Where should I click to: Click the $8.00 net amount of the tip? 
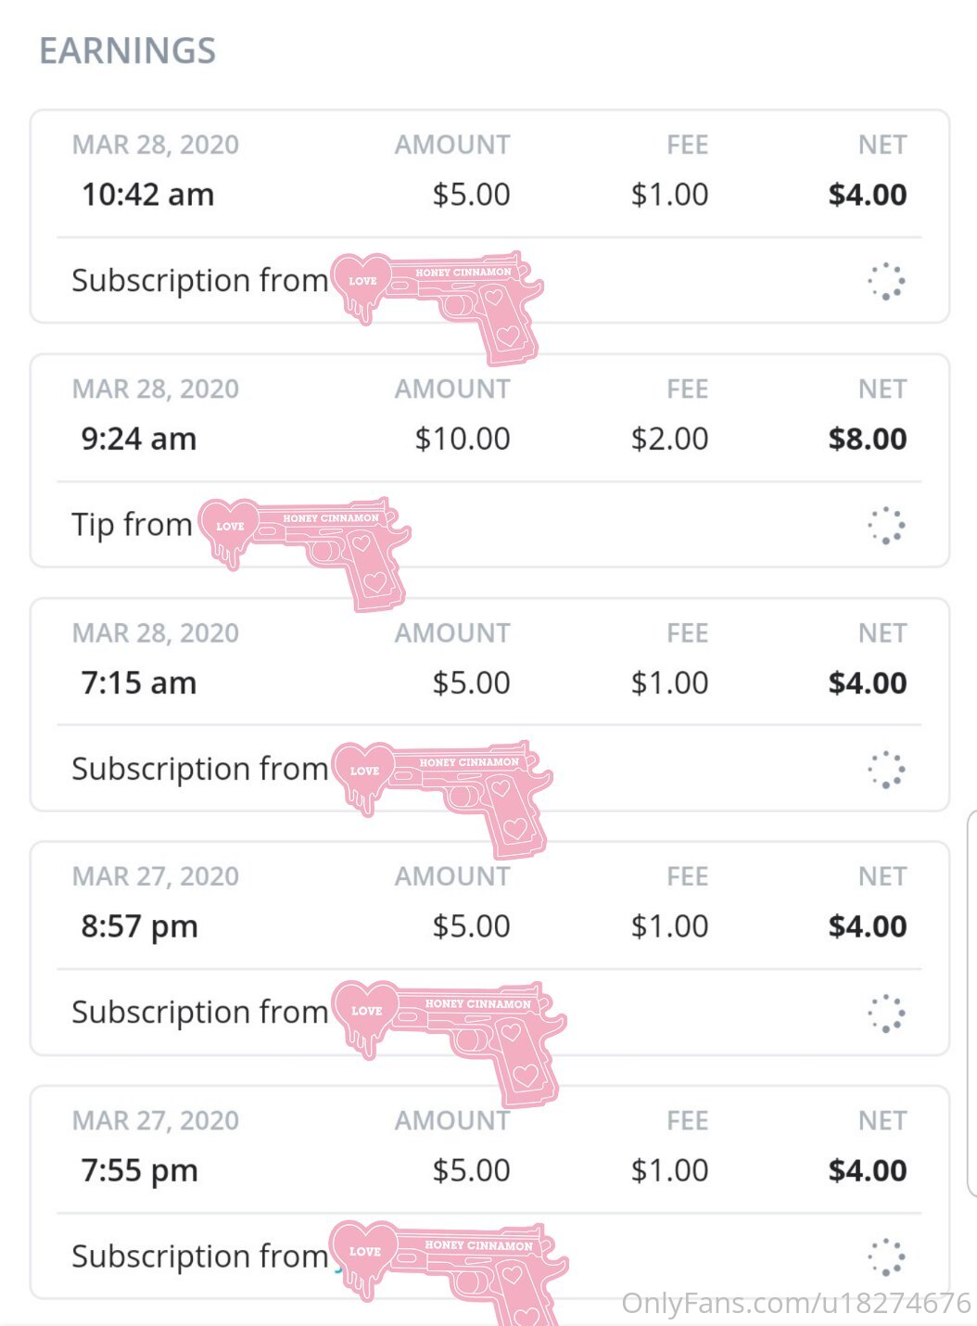868,439
